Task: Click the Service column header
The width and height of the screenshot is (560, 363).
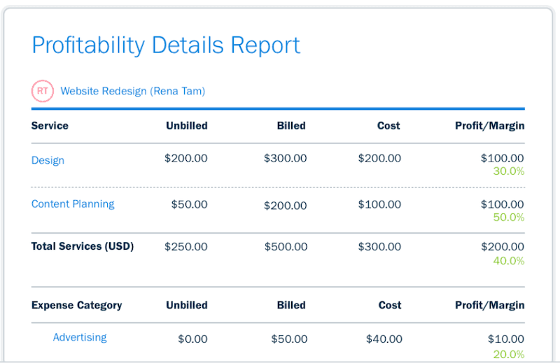Action: [50, 126]
